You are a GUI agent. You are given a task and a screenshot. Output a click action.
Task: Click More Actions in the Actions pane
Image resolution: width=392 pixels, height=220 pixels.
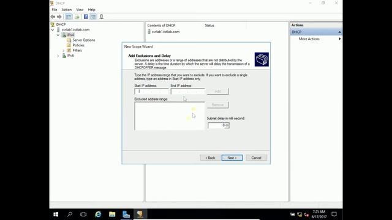[x=309, y=39]
